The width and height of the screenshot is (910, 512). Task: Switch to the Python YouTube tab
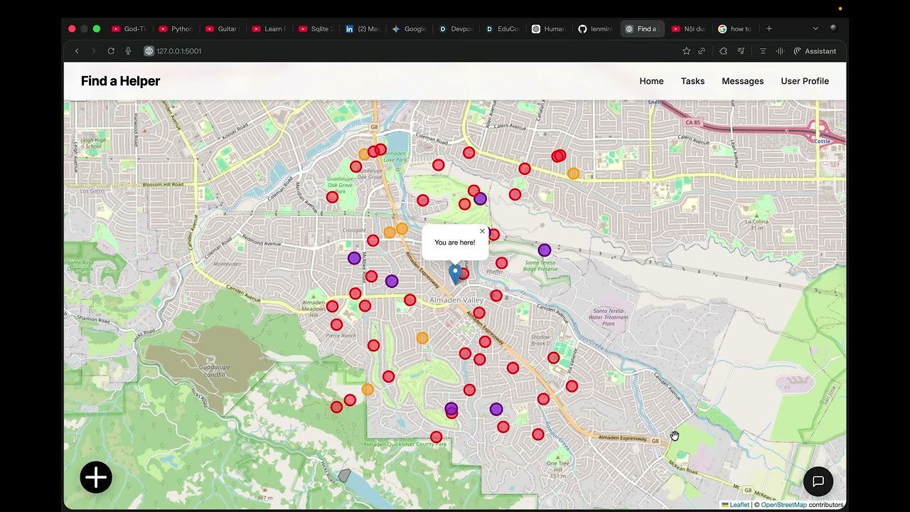(176, 29)
